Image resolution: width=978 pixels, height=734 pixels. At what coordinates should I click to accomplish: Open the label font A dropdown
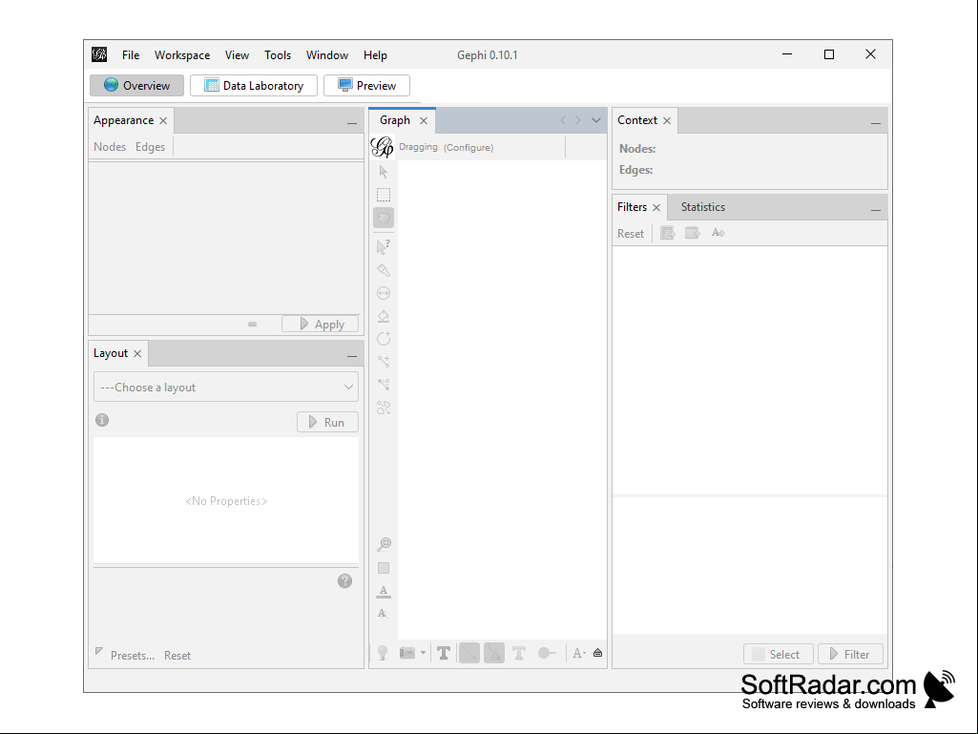(x=579, y=654)
